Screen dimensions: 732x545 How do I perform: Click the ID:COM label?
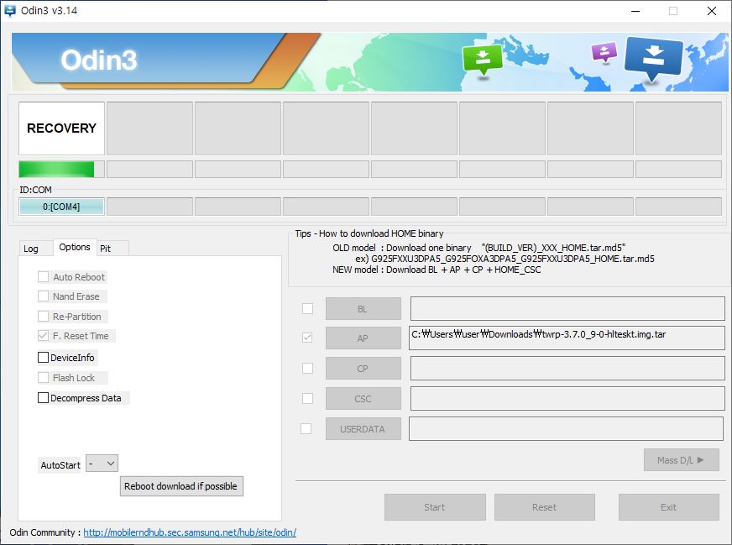tap(35, 190)
